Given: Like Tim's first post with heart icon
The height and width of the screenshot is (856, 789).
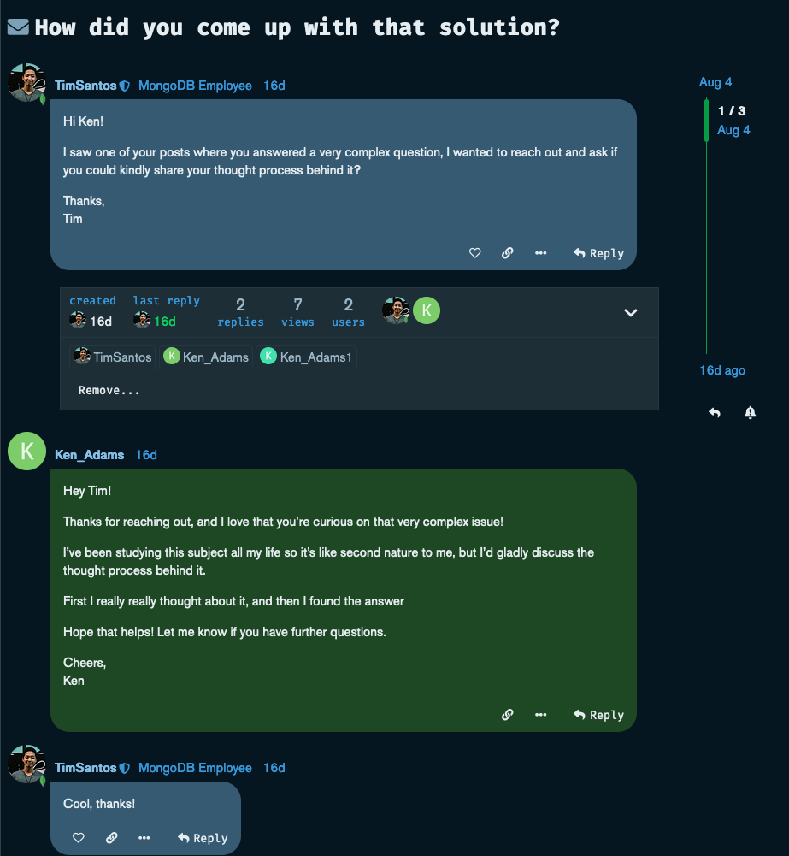Looking at the screenshot, I should click(475, 253).
